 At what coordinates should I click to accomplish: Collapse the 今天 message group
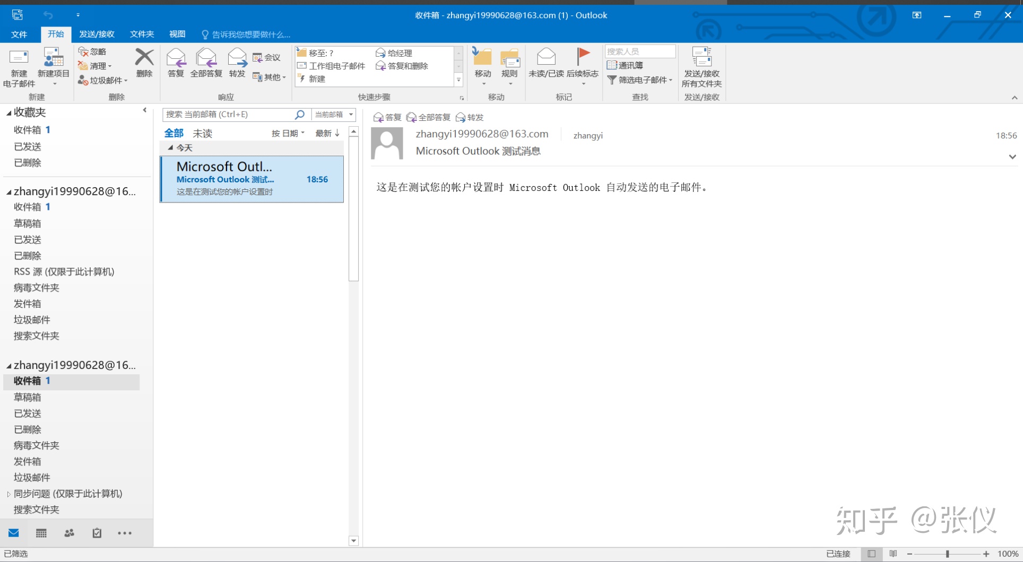pyautogui.click(x=170, y=148)
